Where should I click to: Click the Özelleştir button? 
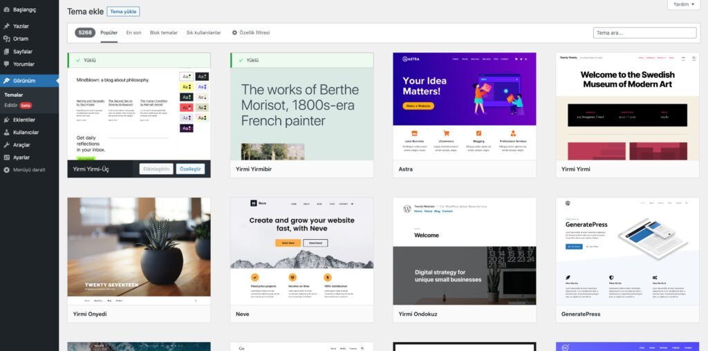click(190, 169)
